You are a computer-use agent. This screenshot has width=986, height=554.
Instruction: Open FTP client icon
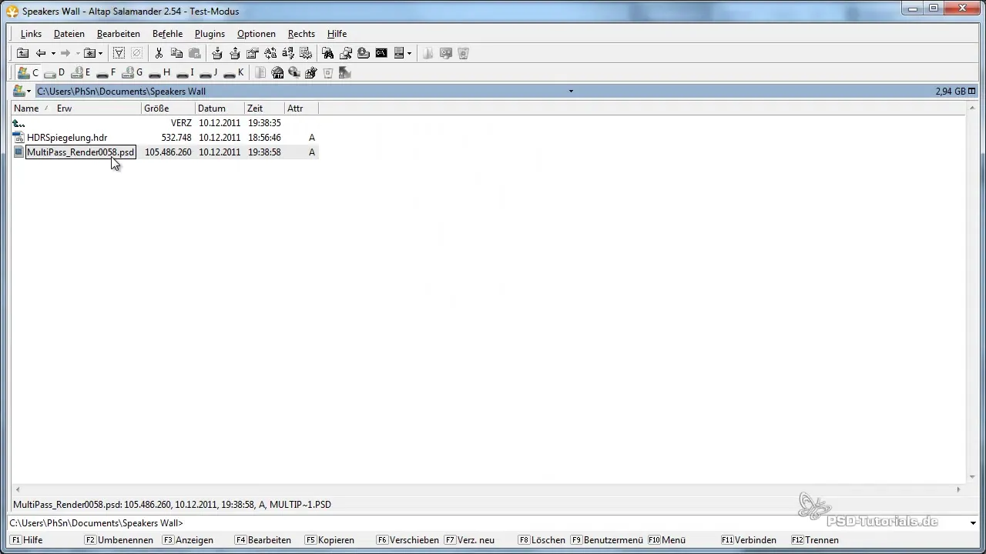click(x=277, y=72)
